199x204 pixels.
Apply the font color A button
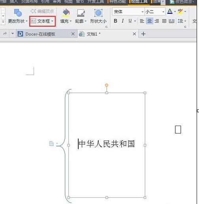coord(170,11)
